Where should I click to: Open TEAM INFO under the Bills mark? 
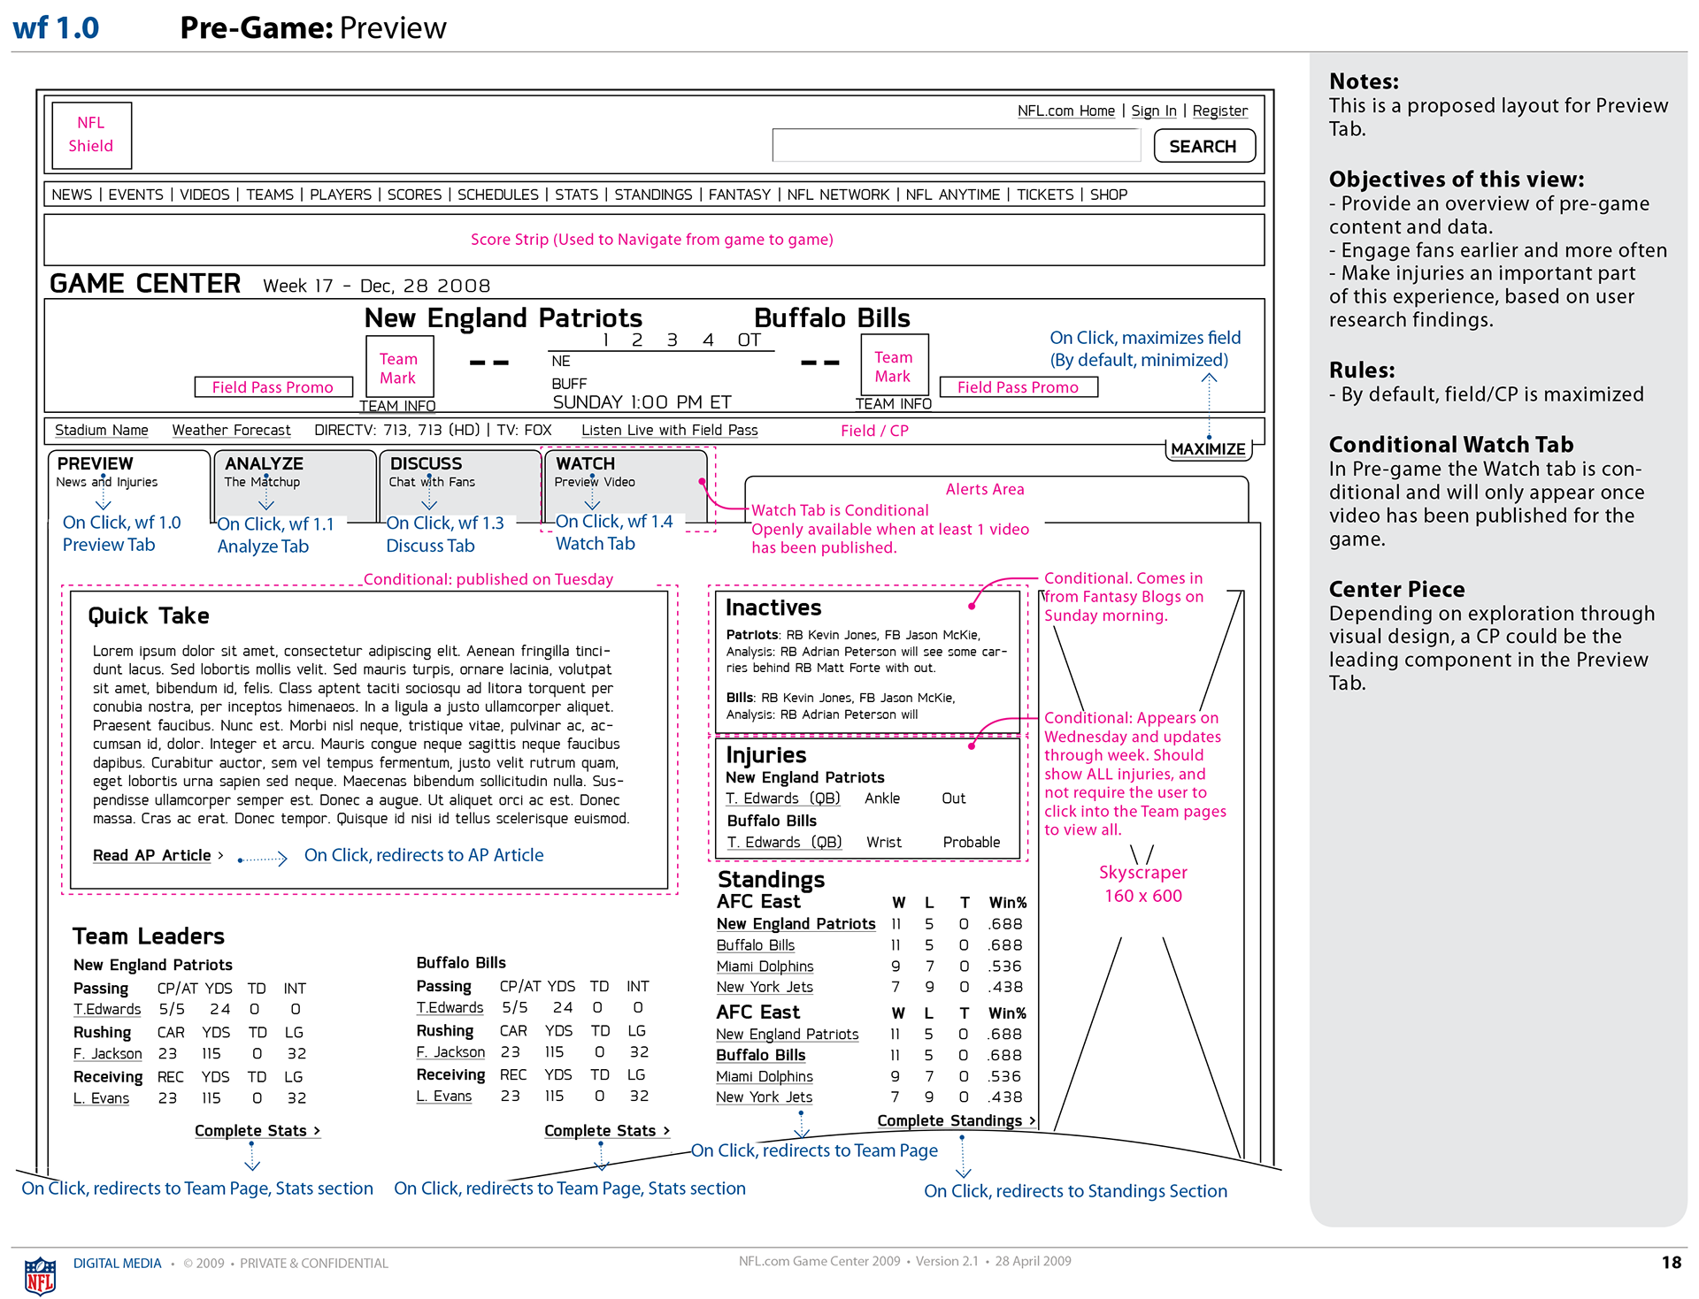tap(894, 404)
